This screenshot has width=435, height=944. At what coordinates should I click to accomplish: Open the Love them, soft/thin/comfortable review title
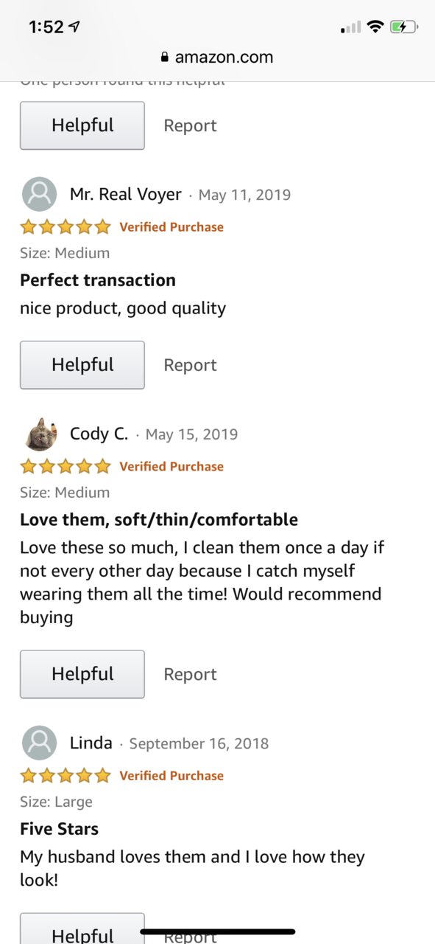(x=159, y=520)
